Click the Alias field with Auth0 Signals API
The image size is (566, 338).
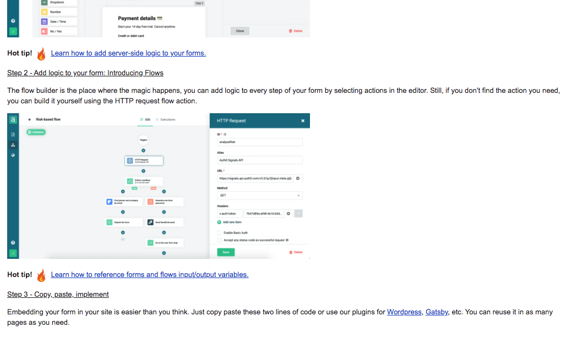259,160
